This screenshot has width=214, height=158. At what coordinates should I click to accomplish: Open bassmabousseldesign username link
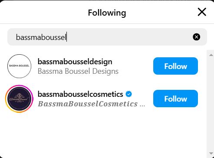pyautogui.click(x=75, y=62)
